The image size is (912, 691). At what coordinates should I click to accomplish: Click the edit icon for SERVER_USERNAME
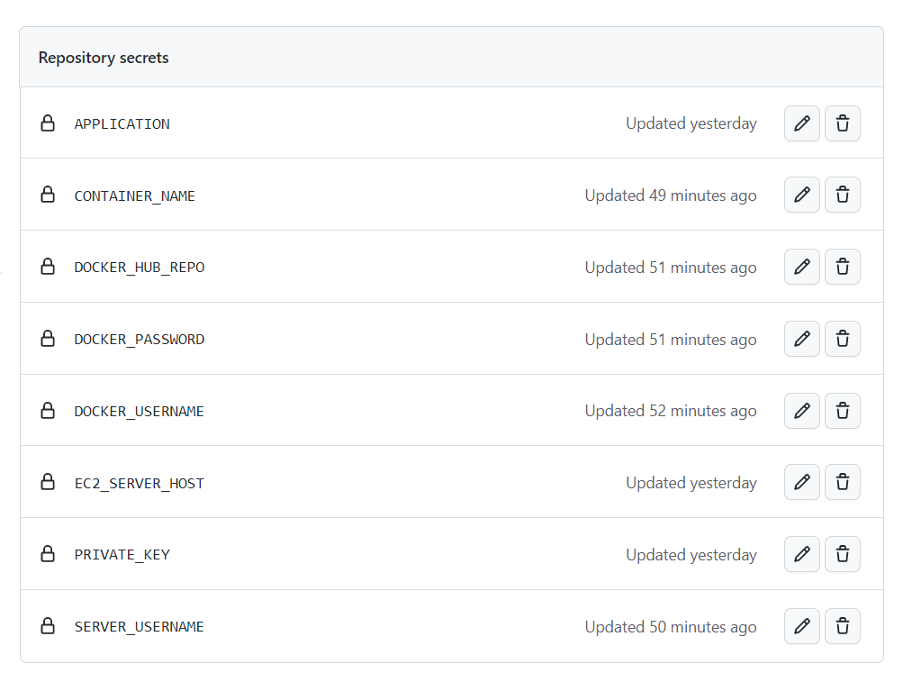[x=801, y=626]
